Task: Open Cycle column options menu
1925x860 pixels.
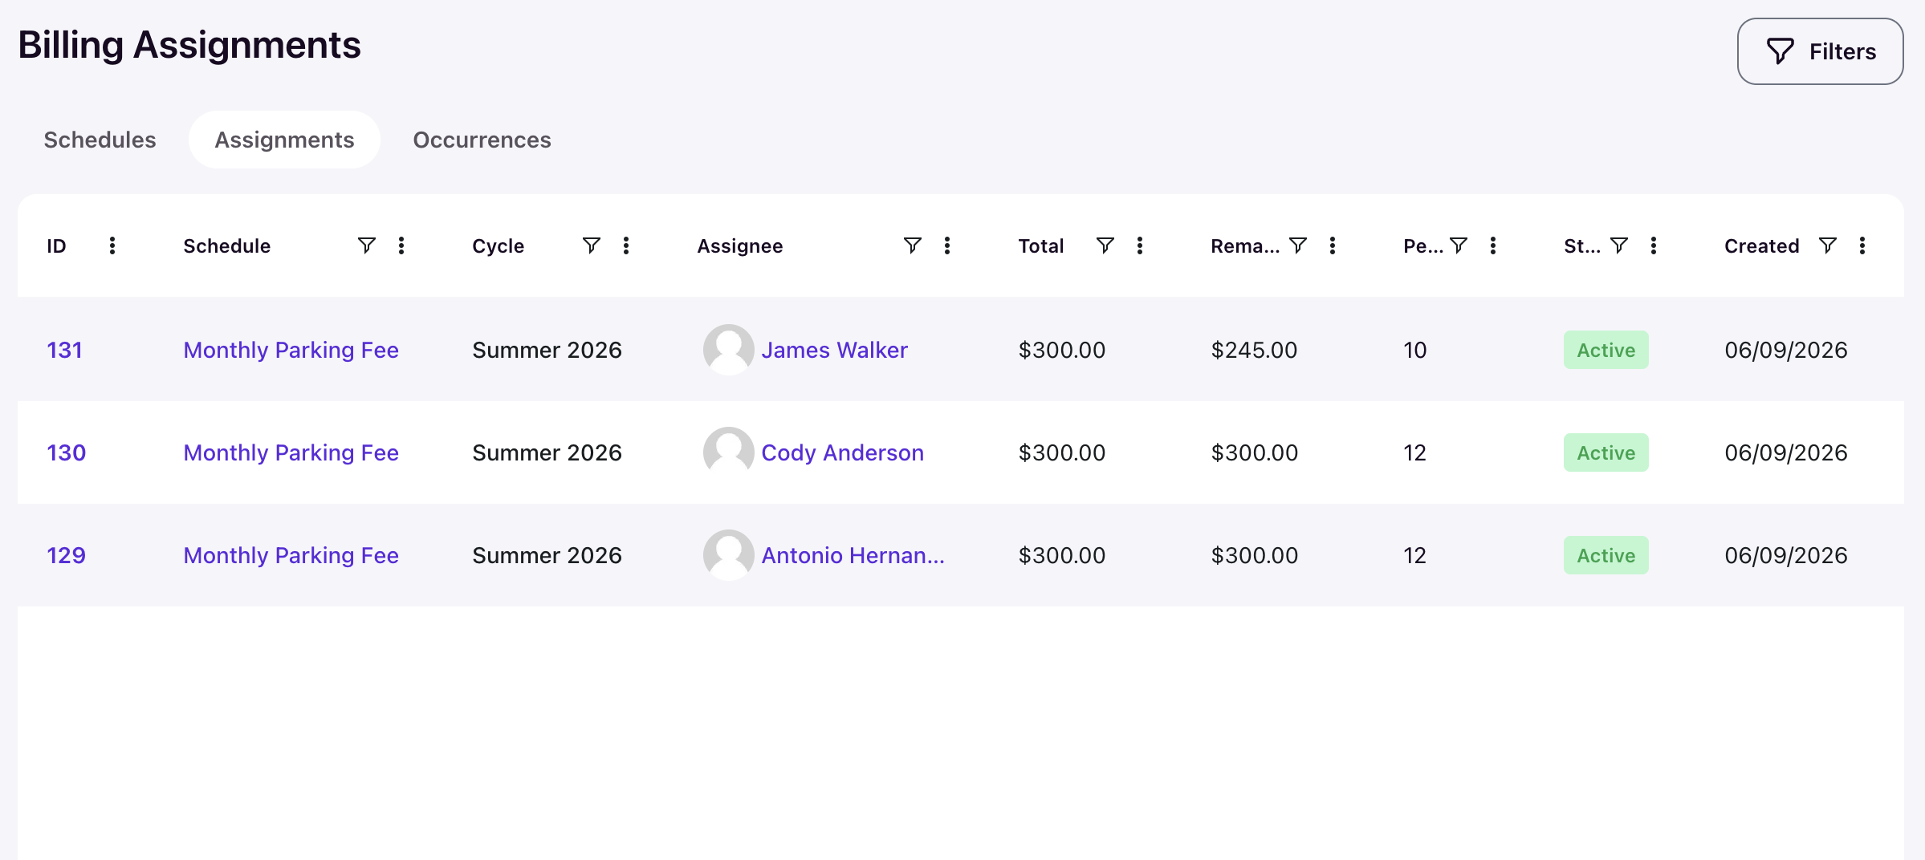Action: [626, 245]
